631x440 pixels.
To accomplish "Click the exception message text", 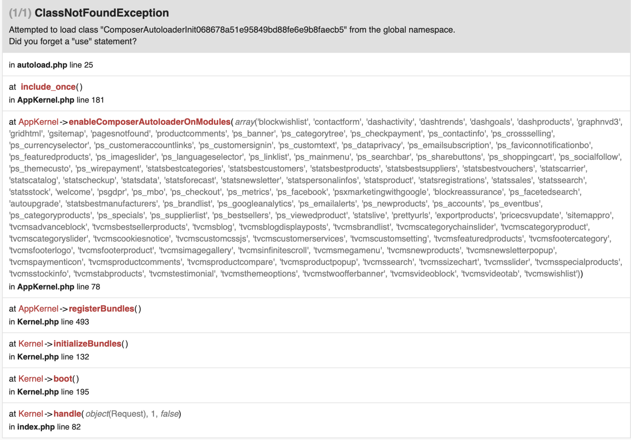I will pos(232,30).
